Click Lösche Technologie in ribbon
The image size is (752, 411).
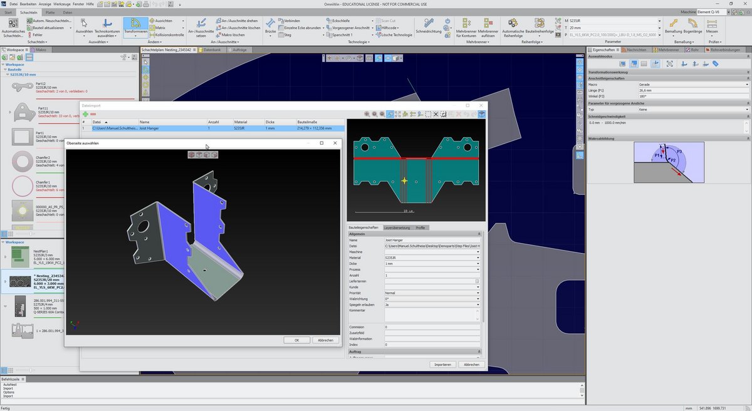coord(394,35)
